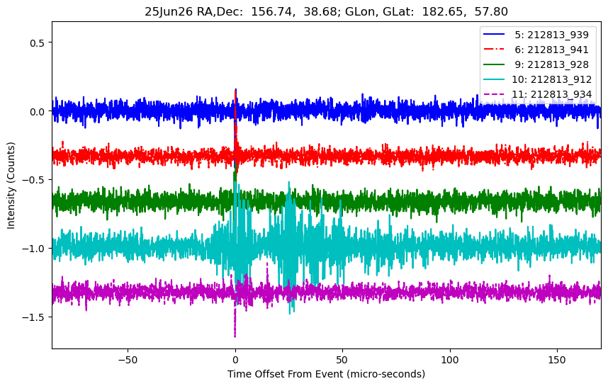Click the magenta dashed line sample in the legend

[494, 93]
